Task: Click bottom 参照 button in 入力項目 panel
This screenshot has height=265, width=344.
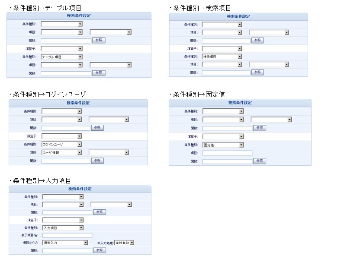Action: click(100, 250)
